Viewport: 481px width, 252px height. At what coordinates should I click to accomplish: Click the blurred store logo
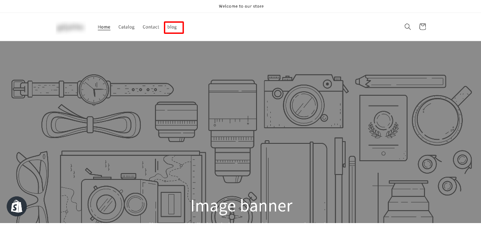[70, 27]
